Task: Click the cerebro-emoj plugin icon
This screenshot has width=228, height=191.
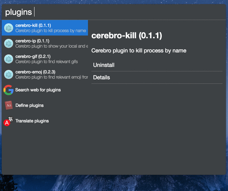Action: pyautogui.click(x=9, y=74)
